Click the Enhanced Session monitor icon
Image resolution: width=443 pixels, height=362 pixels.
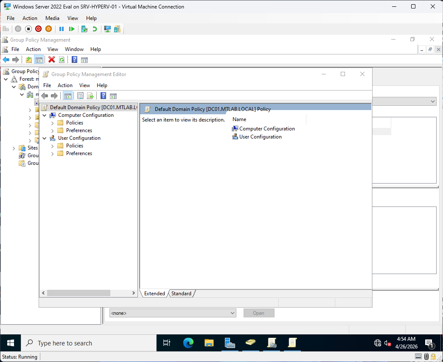[x=107, y=29]
